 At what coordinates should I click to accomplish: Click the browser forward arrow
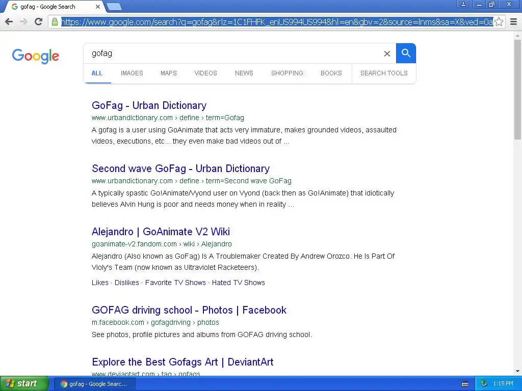pyautogui.click(x=23, y=22)
